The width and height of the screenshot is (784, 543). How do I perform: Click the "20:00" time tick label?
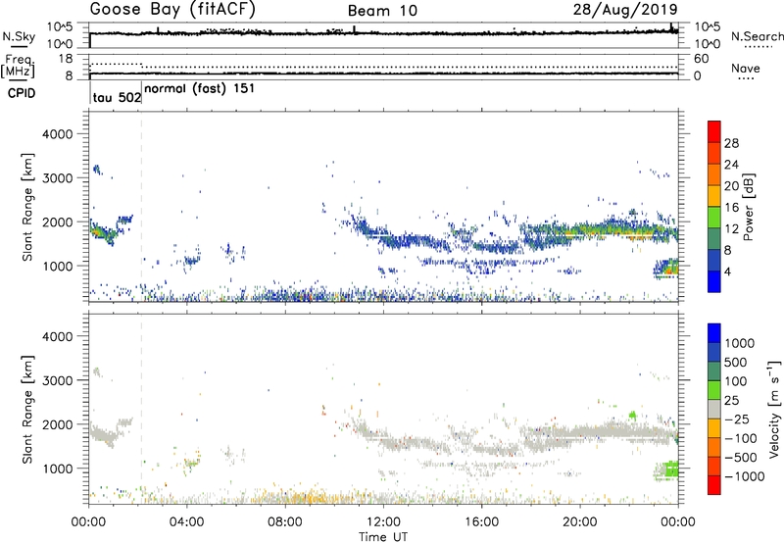pos(580,522)
